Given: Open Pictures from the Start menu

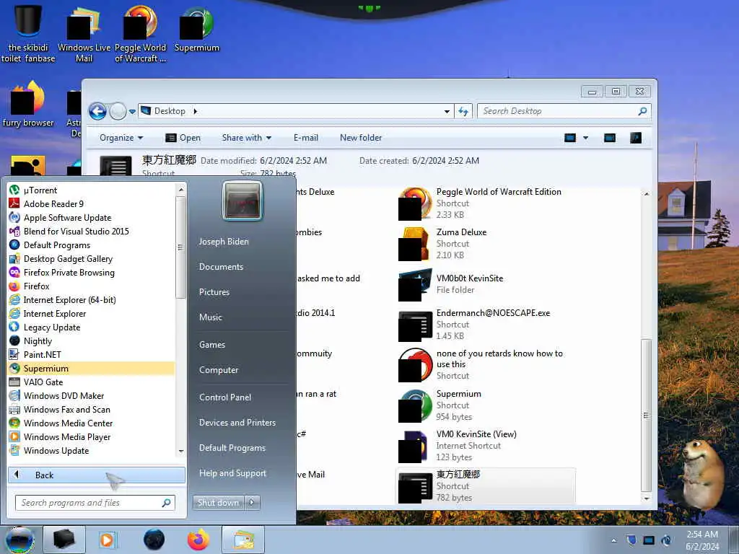Looking at the screenshot, I should 214,292.
